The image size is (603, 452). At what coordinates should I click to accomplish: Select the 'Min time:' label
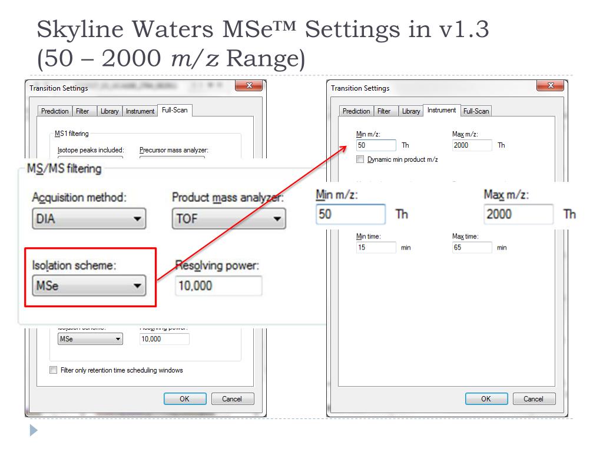tap(369, 237)
